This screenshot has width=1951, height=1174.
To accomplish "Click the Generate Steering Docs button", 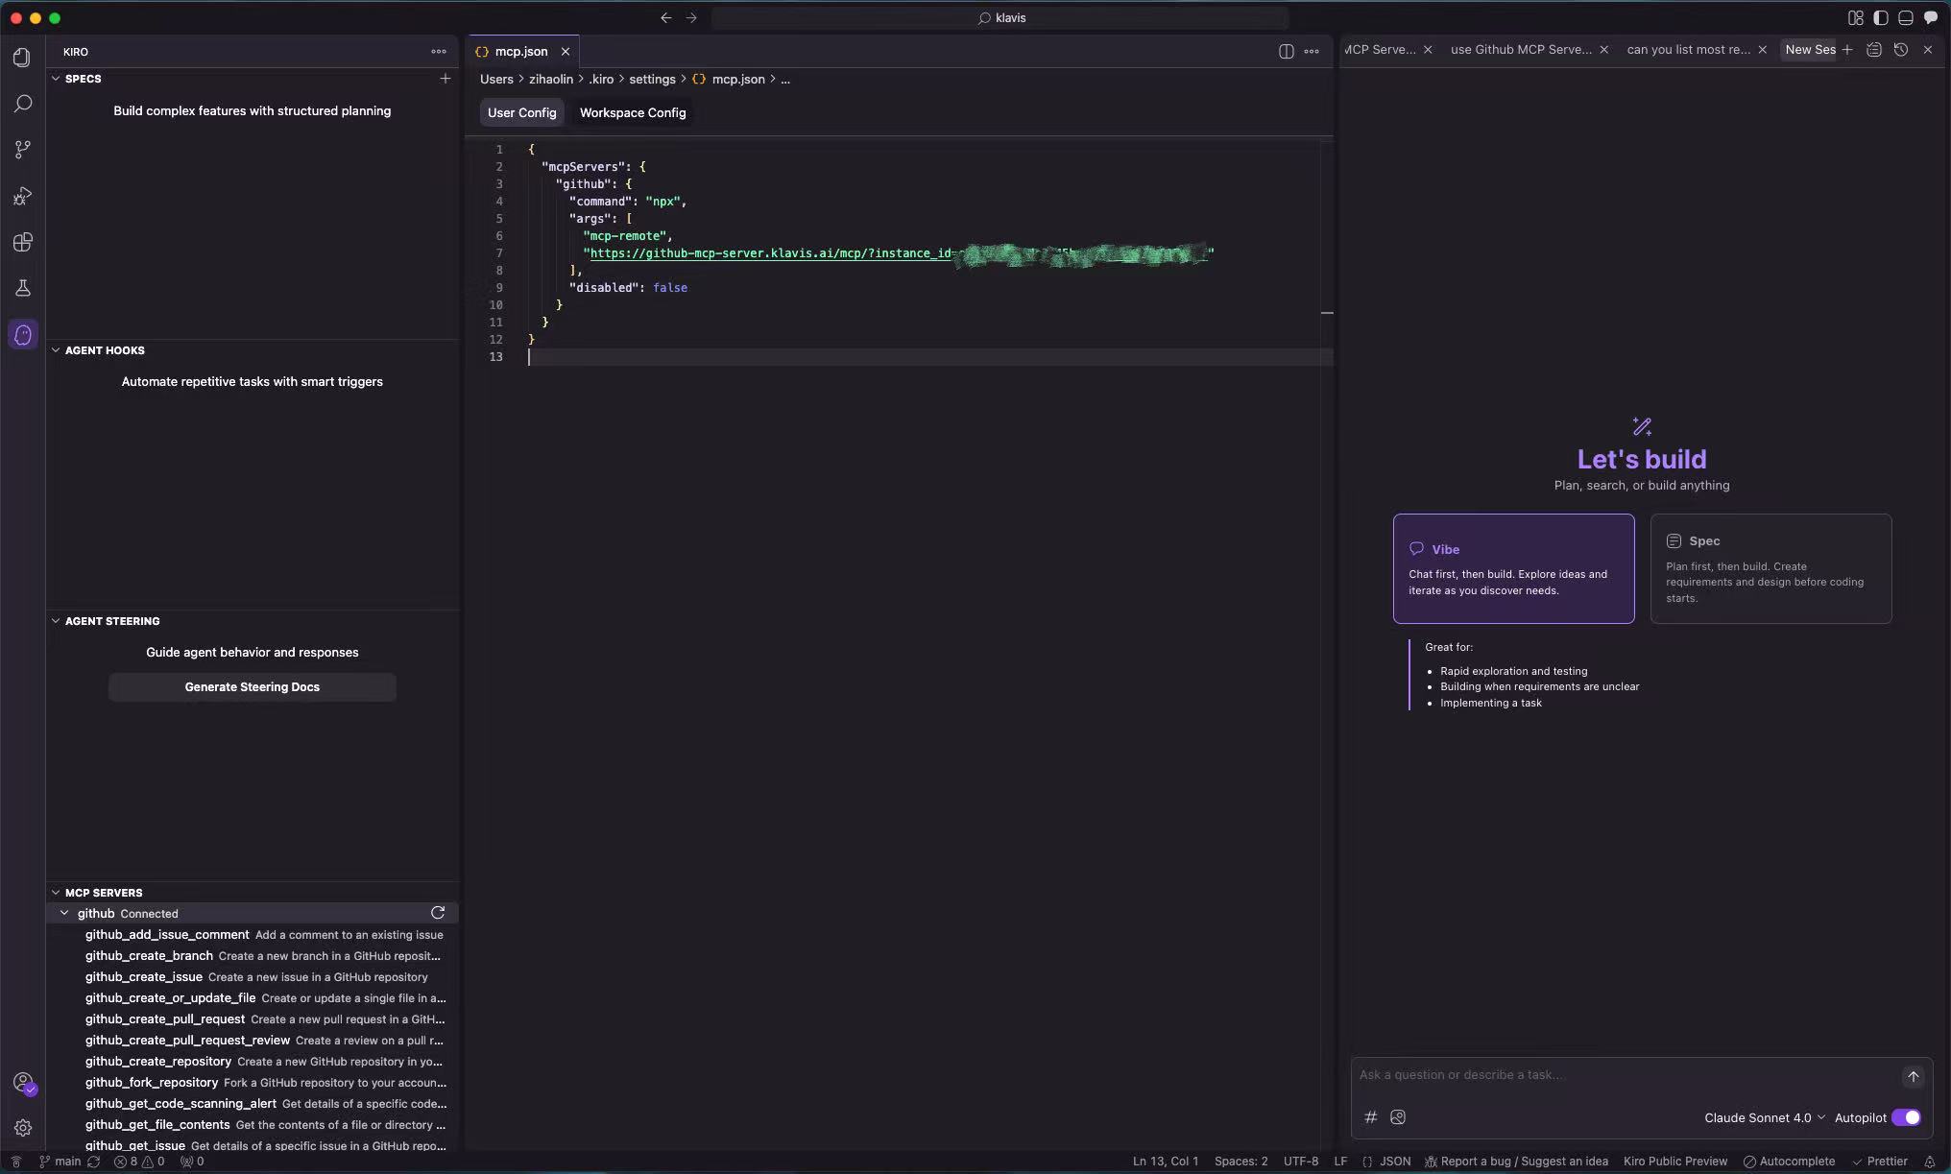I will 253,686.
